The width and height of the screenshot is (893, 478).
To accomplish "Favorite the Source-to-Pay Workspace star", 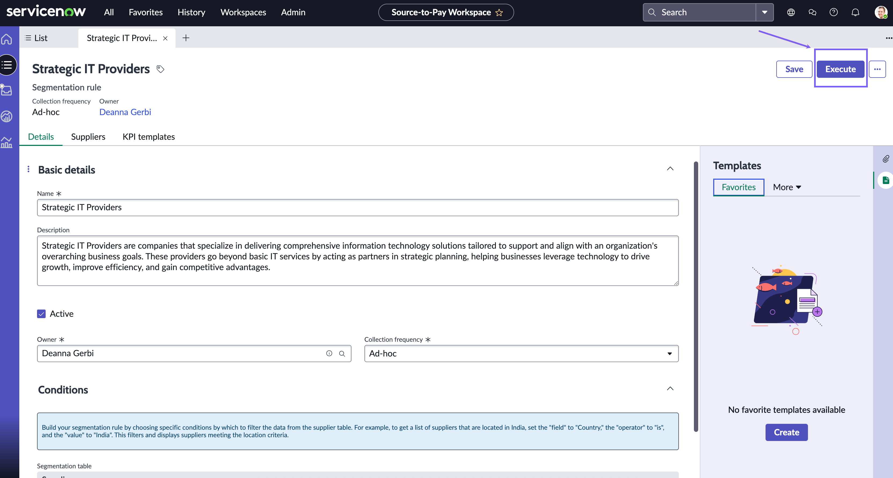I will pos(499,13).
